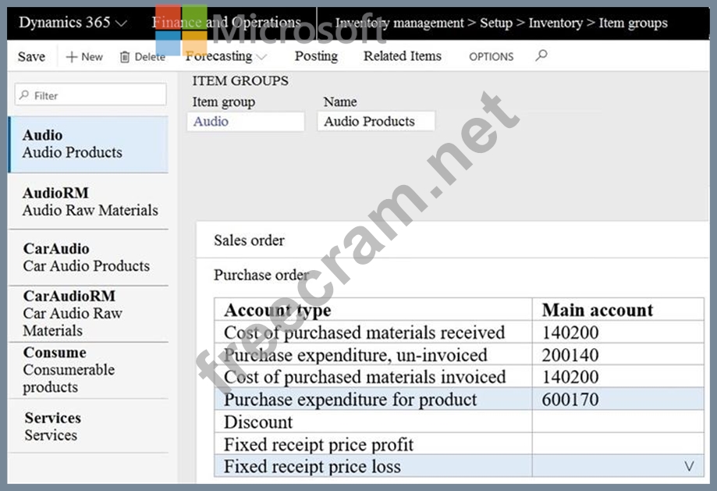
Task: Click the Save button
Action: pos(31,56)
